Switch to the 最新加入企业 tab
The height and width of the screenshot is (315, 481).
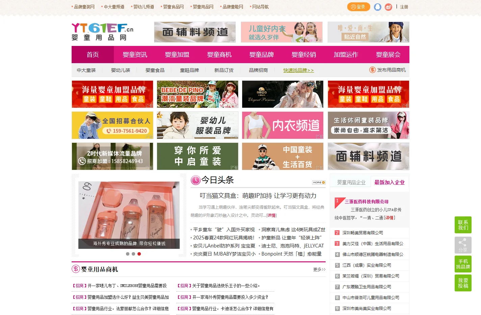(x=389, y=182)
